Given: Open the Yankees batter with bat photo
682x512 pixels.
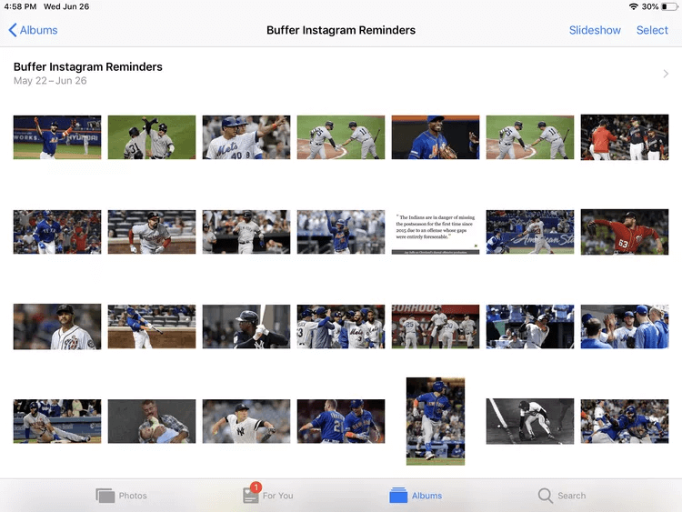Looking at the screenshot, I should tap(246, 326).
